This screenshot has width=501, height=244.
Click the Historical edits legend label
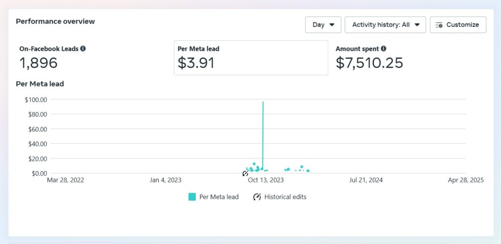(285, 197)
